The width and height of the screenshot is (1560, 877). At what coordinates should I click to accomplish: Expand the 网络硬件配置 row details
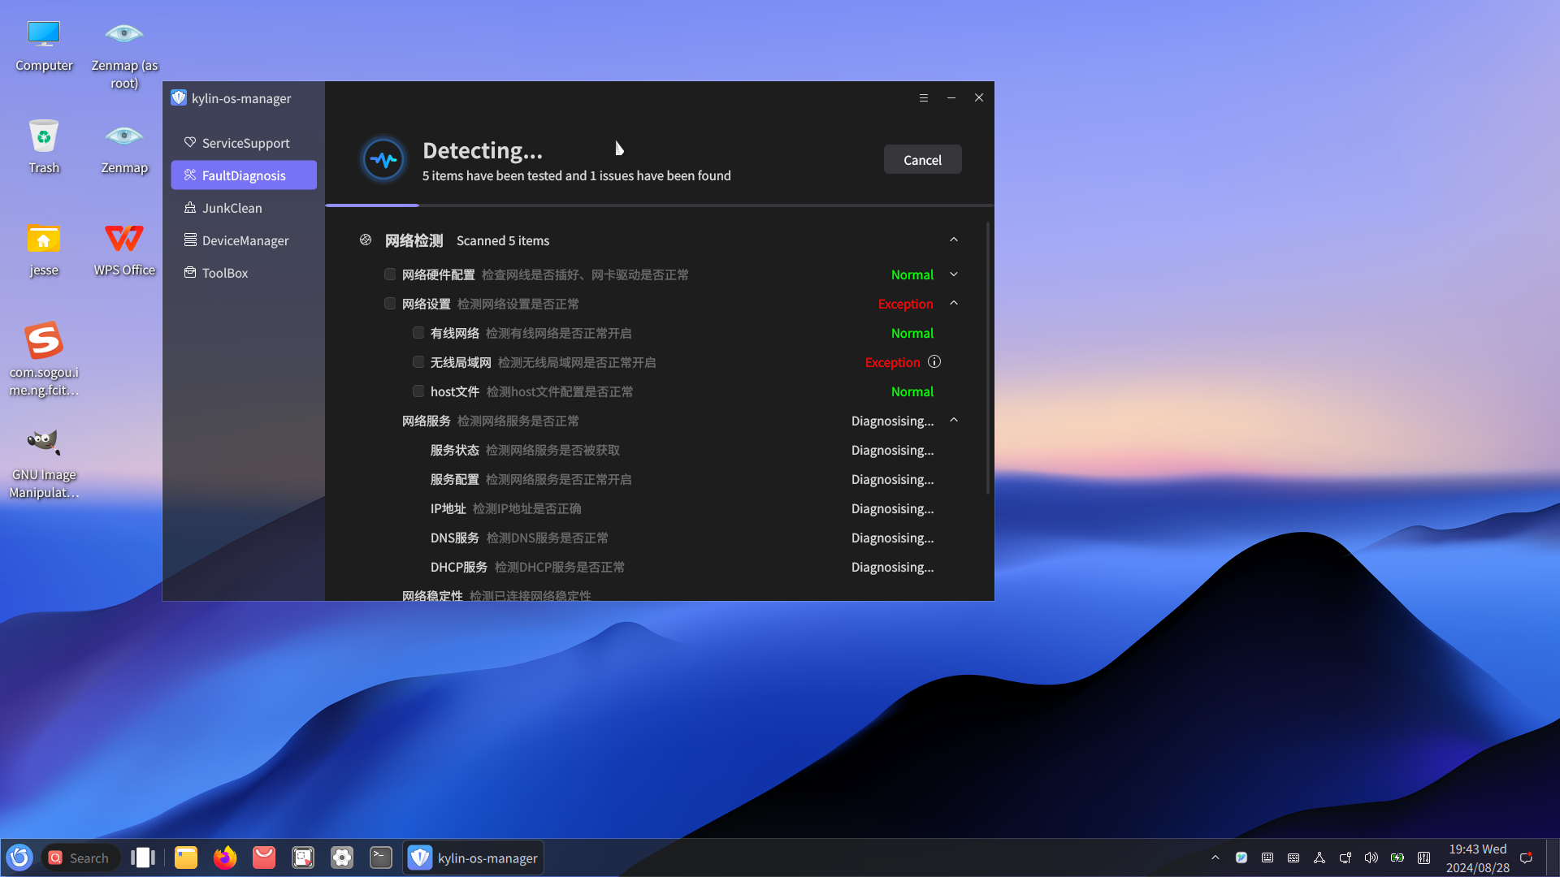(x=954, y=274)
